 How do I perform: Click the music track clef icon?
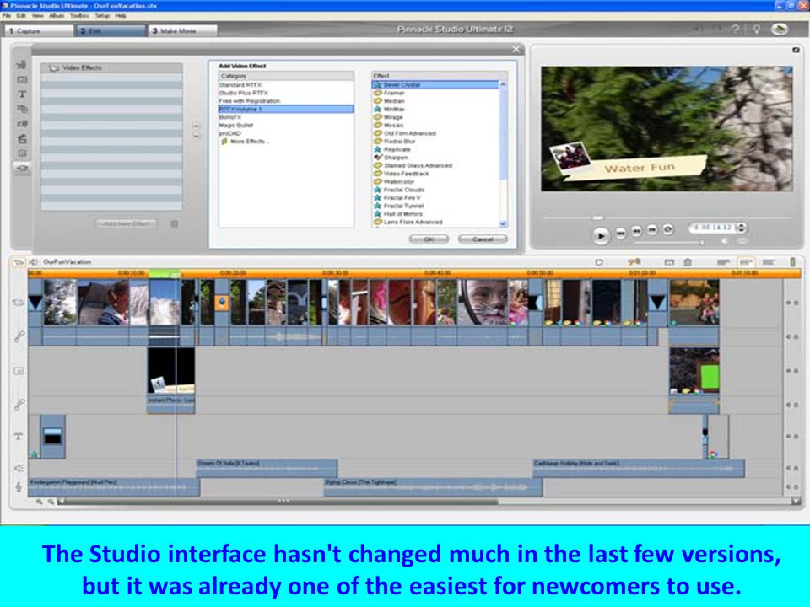click(19, 486)
